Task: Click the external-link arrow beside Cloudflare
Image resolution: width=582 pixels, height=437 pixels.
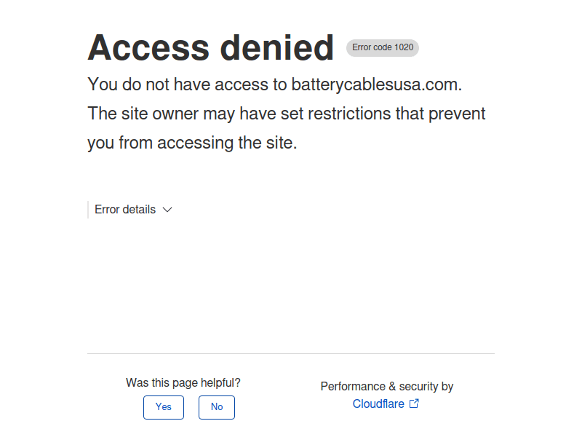Action: pyautogui.click(x=414, y=403)
